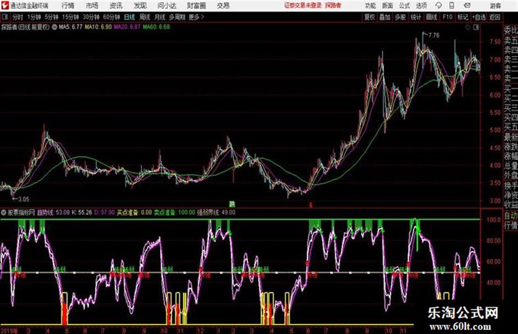Click the K: 55.26 indicator value

point(82,212)
